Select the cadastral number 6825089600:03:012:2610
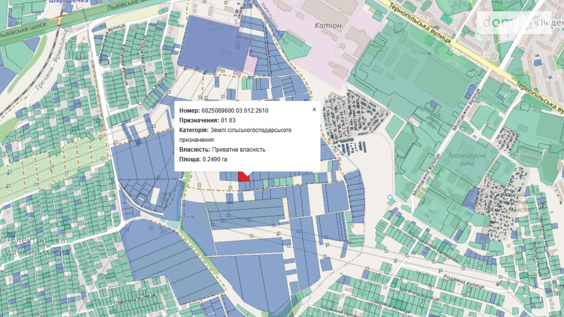This screenshot has width=564, height=317. click(x=235, y=111)
